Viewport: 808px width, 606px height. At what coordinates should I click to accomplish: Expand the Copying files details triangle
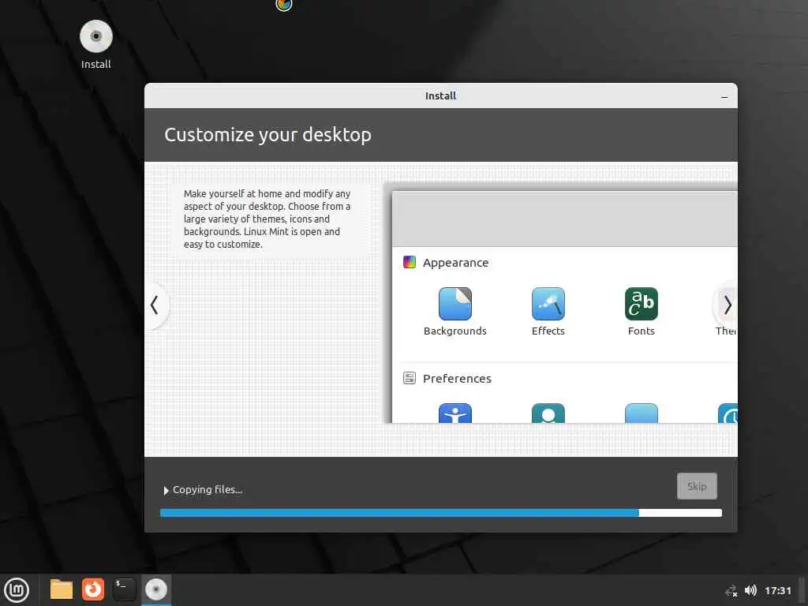pos(166,491)
